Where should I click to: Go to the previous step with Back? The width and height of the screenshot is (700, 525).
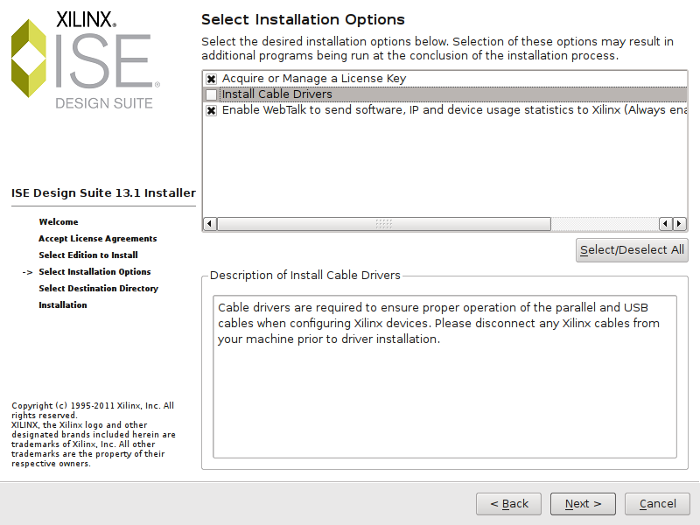click(509, 504)
